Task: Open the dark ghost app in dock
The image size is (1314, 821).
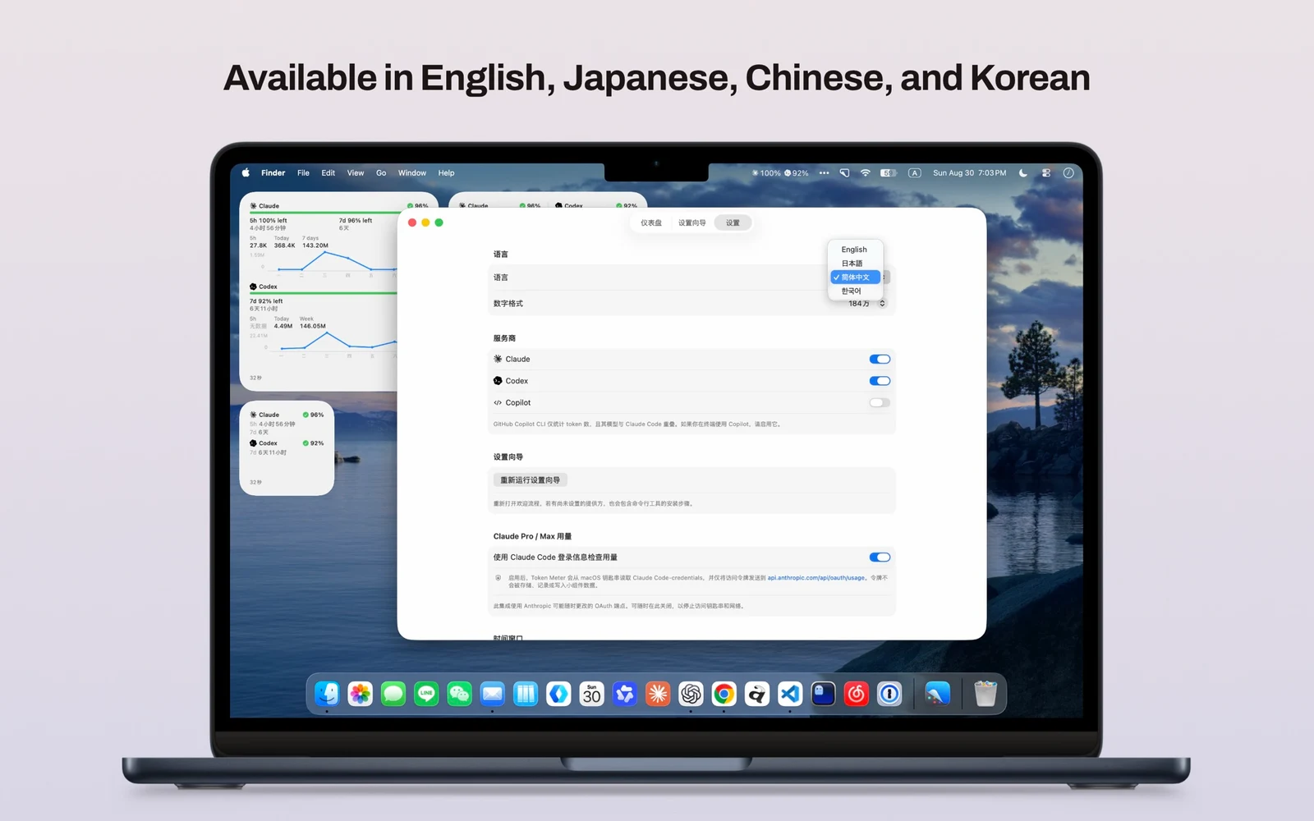Action: (823, 694)
